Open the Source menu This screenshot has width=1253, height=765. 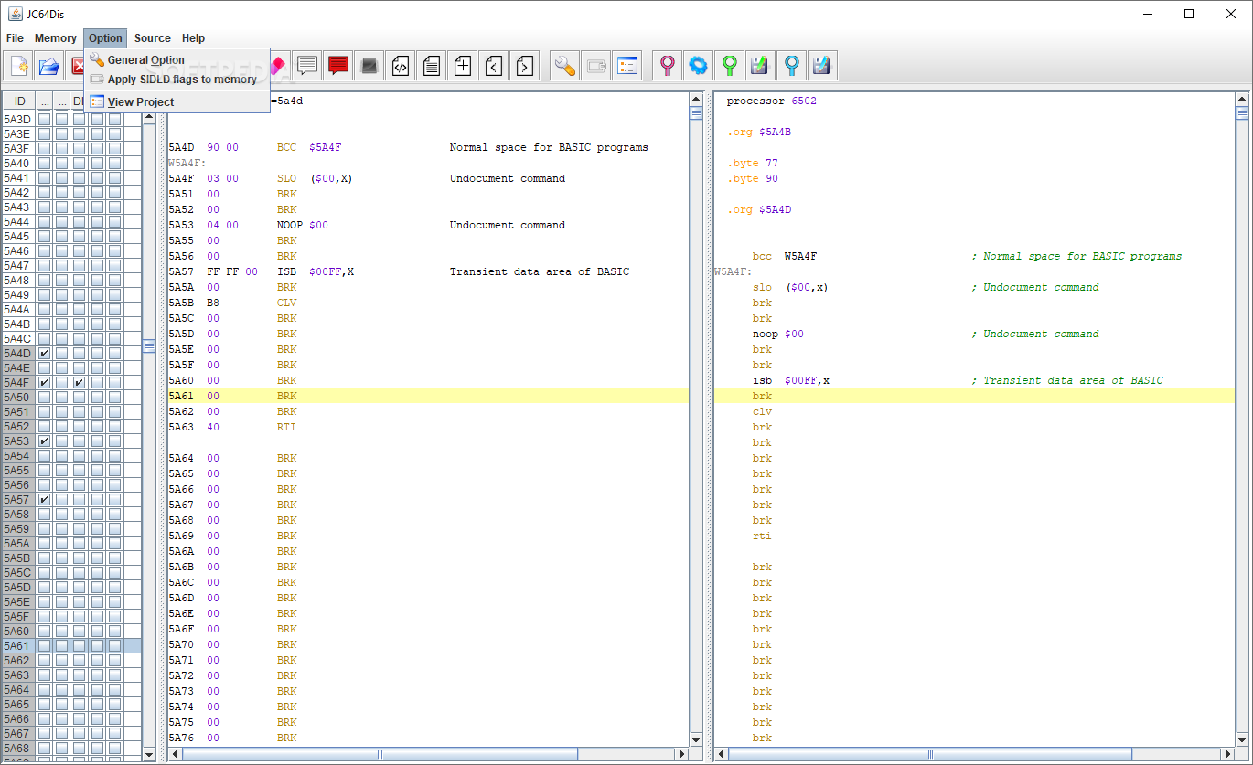pyautogui.click(x=153, y=38)
